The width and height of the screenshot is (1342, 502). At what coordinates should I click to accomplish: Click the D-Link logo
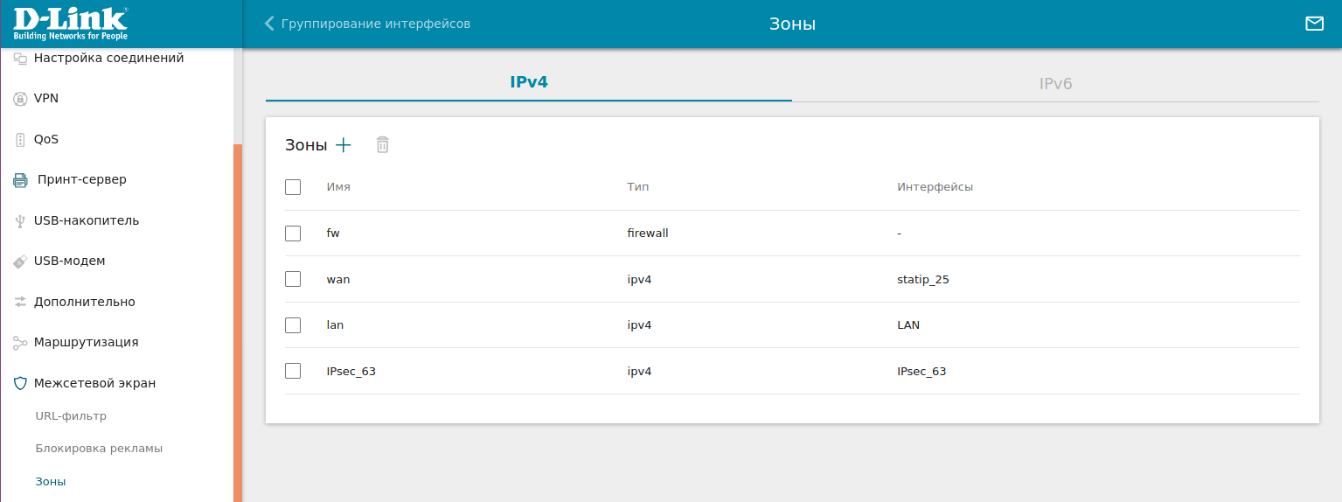click(70, 24)
